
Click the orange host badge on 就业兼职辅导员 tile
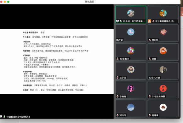click(150, 21)
